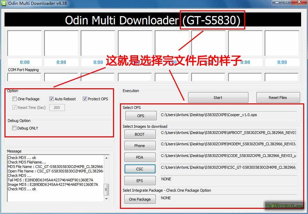Click the 'Open File Name' log line
The image size is (308, 214).
coord(55,171)
